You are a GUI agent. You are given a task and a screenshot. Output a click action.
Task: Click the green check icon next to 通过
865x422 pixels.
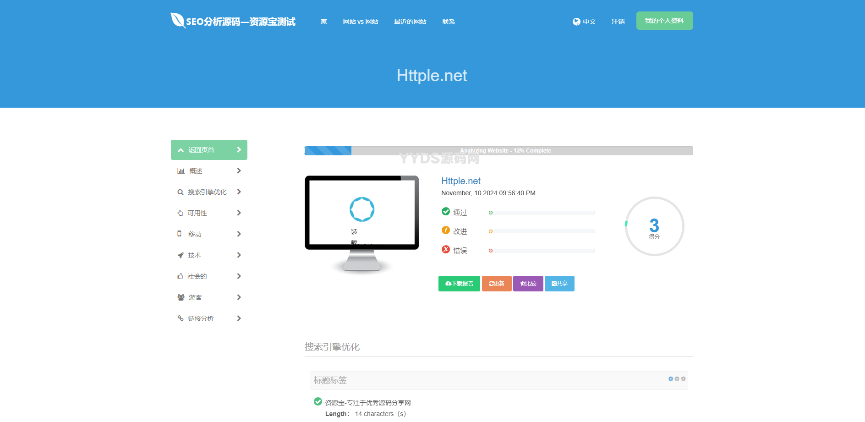click(446, 211)
